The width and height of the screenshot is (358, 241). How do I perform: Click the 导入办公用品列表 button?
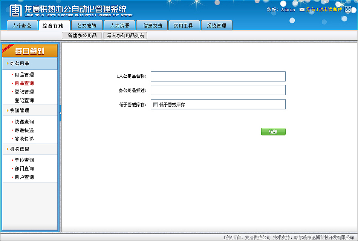(x=124, y=35)
